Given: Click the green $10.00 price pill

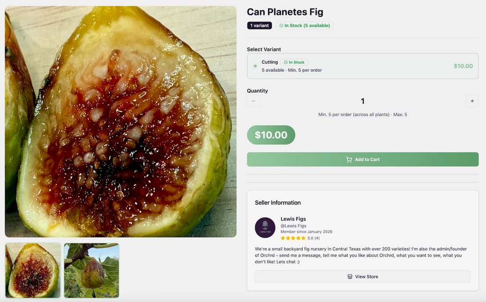Looking at the screenshot, I should click(271, 135).
